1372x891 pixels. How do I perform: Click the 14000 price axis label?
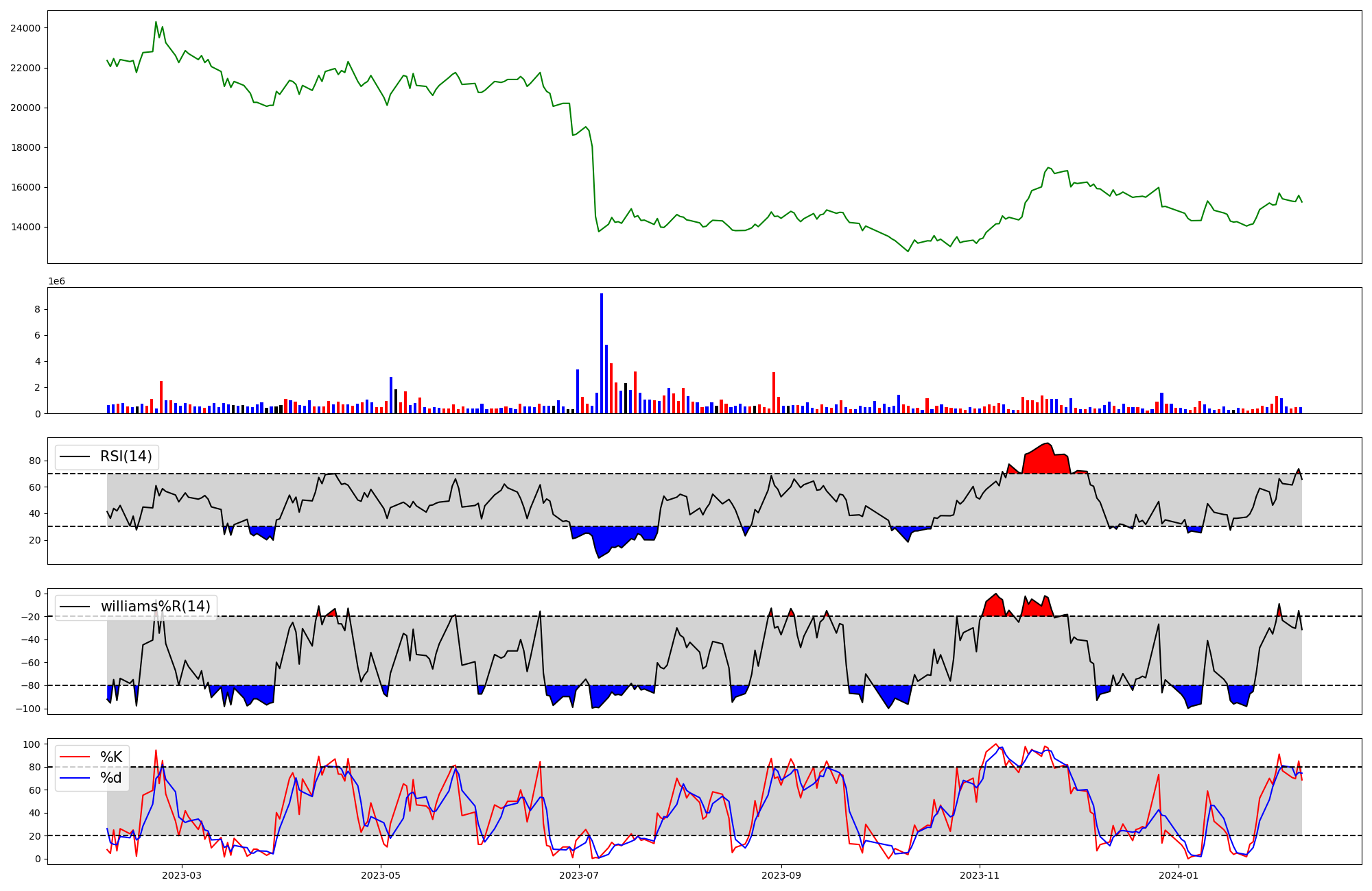[25, 227]
